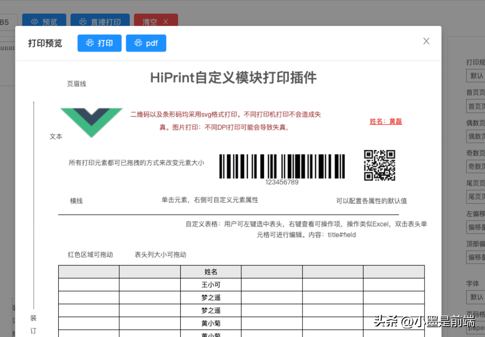Click the QR code in preview
Screen dimensions: 485x337
(379, 165)
